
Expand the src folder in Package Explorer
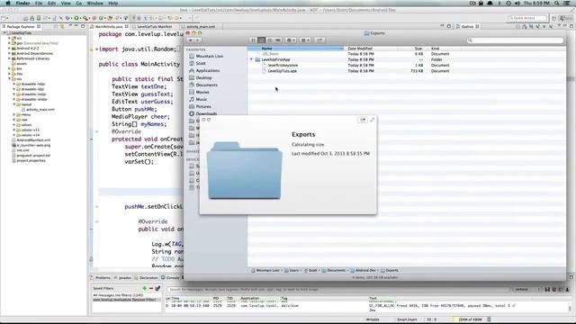pyautogui.click(x=9, y=38)
